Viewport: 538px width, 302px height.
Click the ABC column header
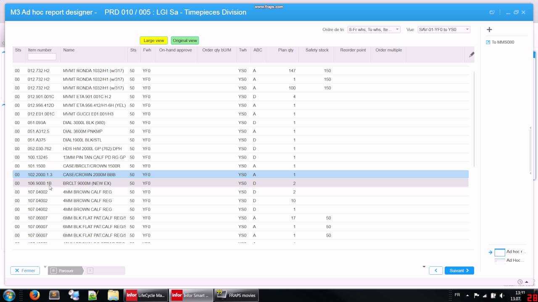[258, 50]
